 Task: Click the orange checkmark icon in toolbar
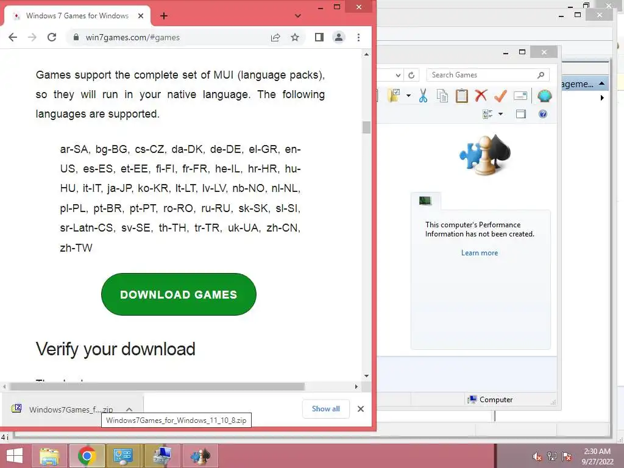tap(500, 96)
